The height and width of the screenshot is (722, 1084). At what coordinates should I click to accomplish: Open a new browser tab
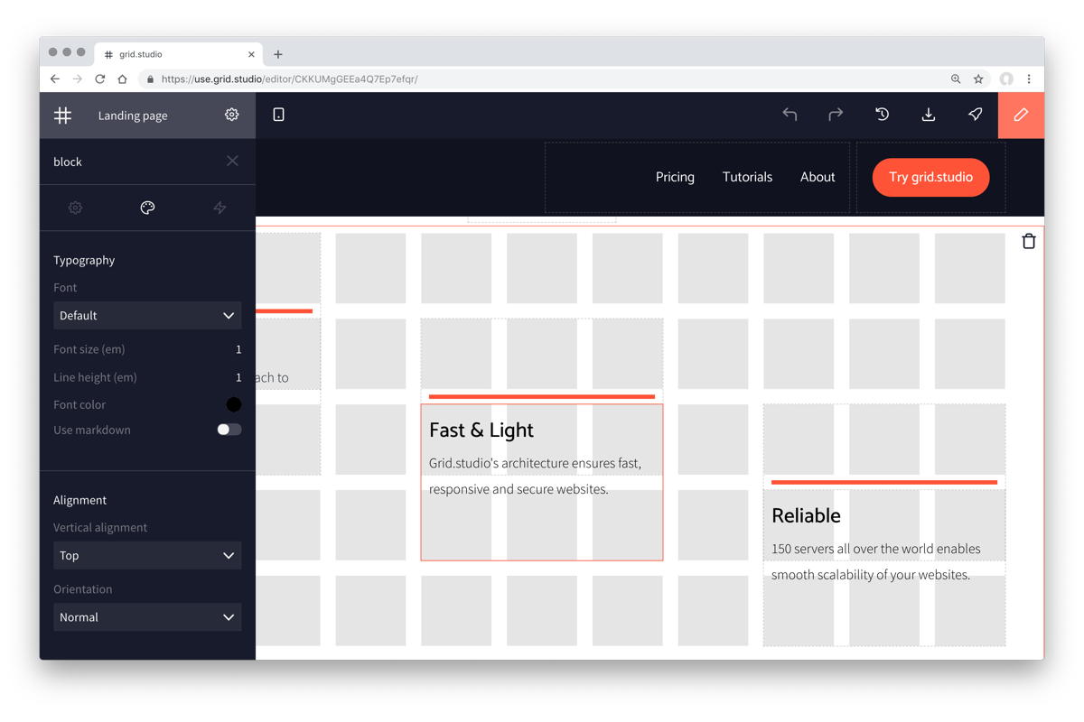tap(278, 54)
